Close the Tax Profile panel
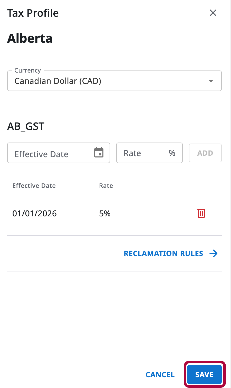This screenshot has width=231, height=388. coord(213,13)
